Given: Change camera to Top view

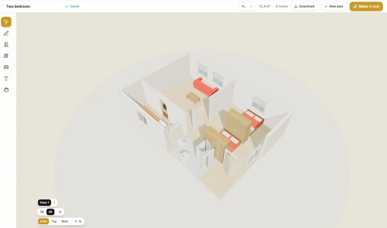Looking at the screenshot, I should tap(54, 221).
